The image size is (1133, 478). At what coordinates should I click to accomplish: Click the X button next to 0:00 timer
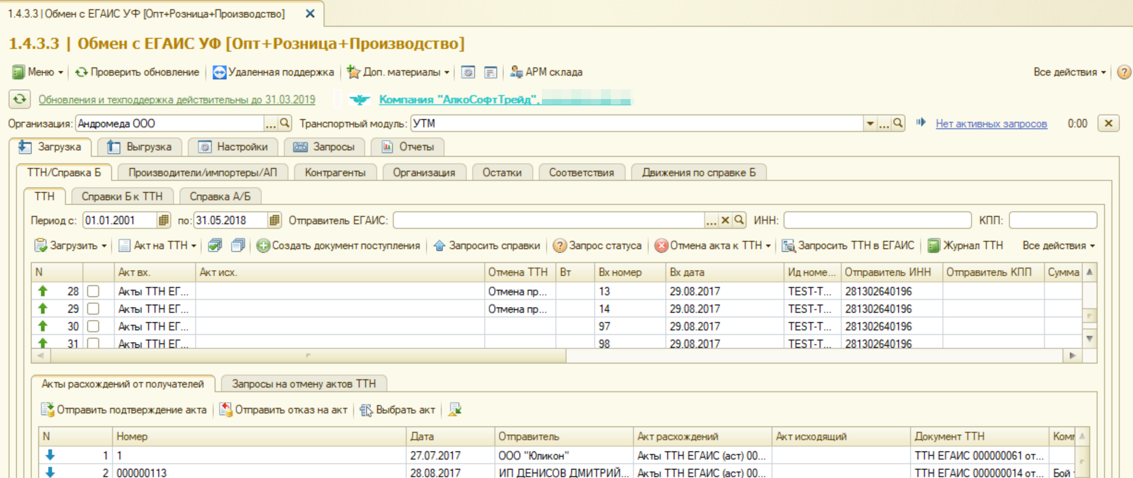point(1108,124)
